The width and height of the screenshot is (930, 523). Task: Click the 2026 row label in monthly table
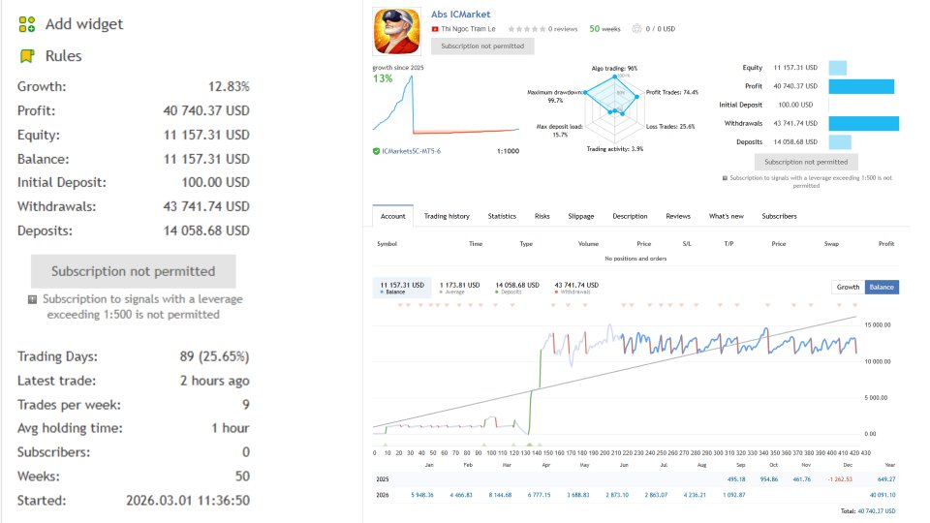(x=382, y=495)
